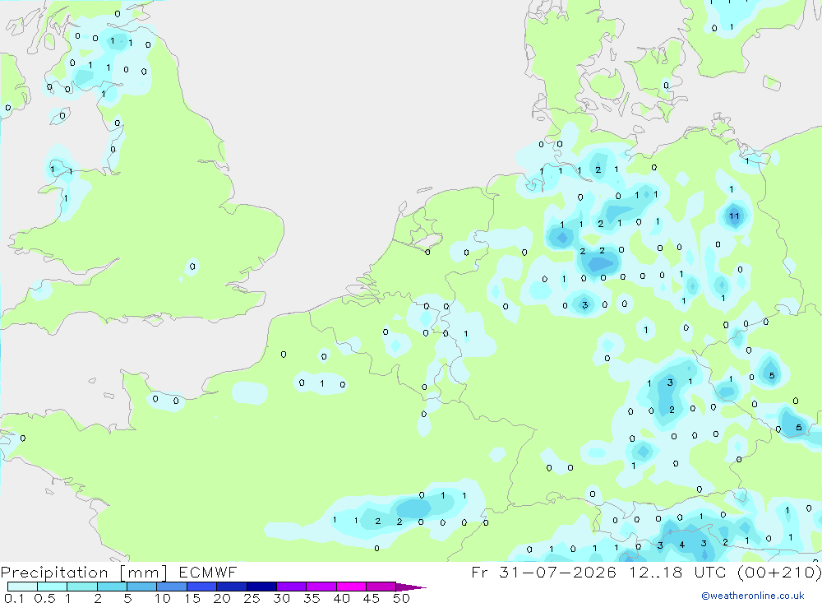Select the 30–35 mm purple legend swatch
Viewport: 822px width, 603px height.
[x=291, y=587]
